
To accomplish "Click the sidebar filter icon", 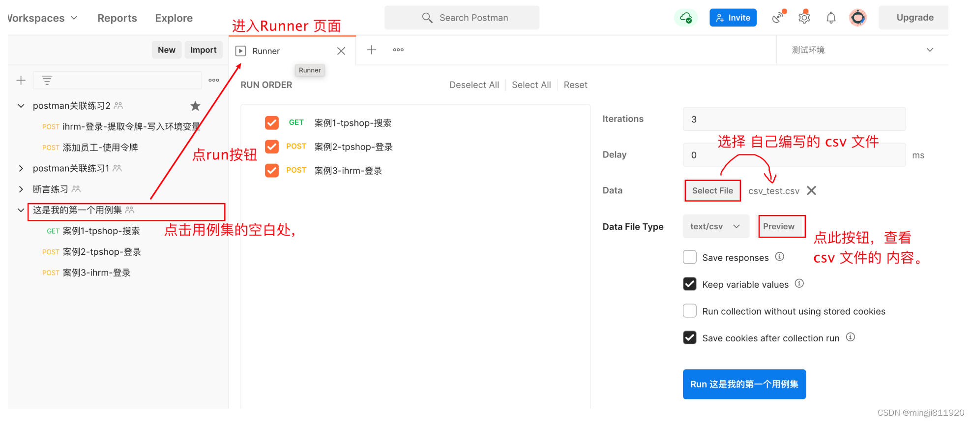I will click(x=47, y=80).
